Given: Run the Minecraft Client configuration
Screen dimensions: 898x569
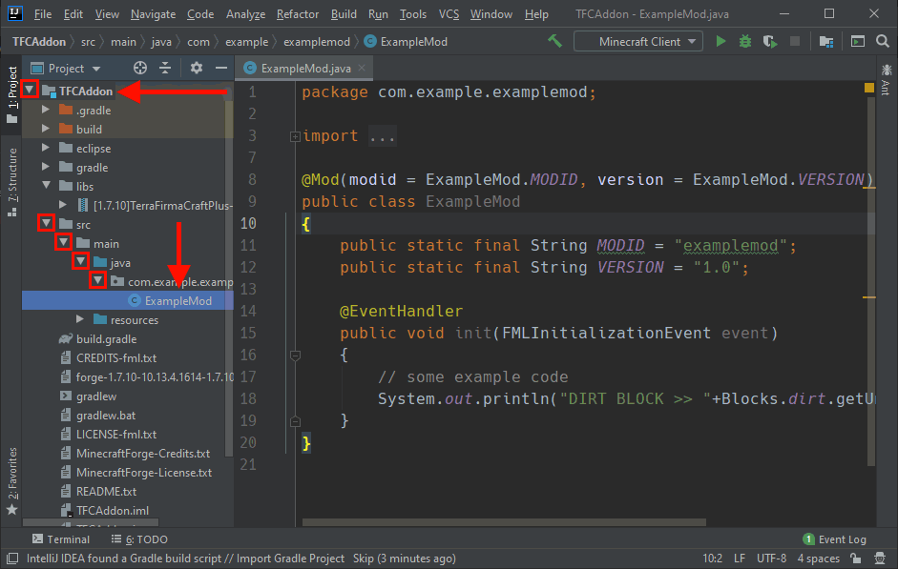Looking at the screenshot, I should click(720, 41).
